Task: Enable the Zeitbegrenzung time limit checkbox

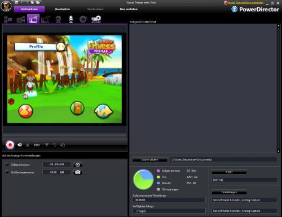Action: click(7, 164)
